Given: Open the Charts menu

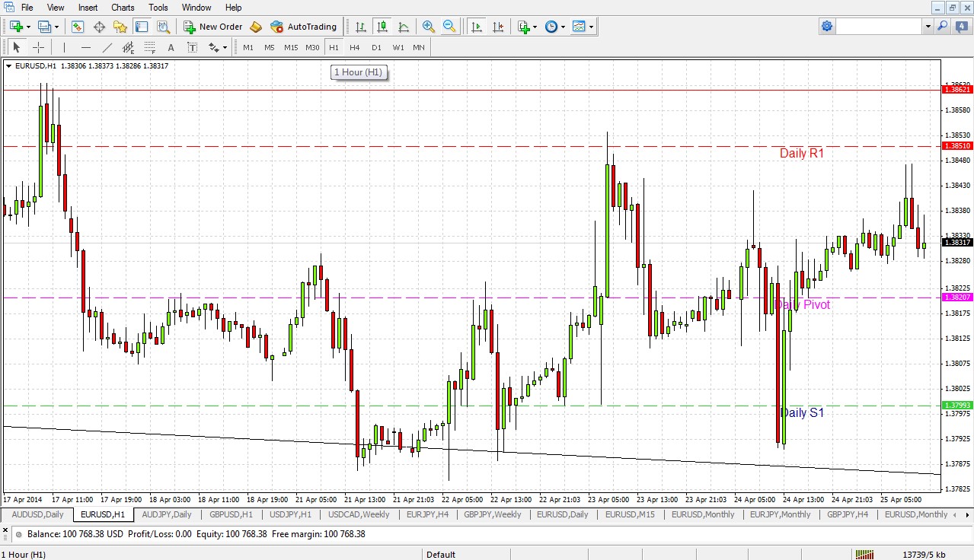Looking at the screenshot, I should pos(123,8).
